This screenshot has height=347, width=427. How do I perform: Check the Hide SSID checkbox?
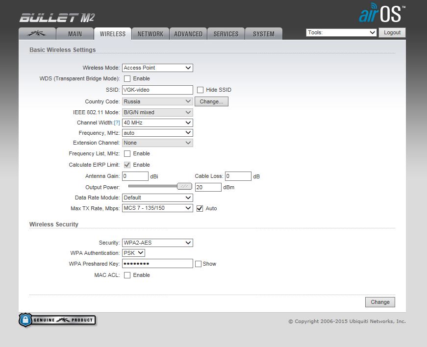click(200, 90)
